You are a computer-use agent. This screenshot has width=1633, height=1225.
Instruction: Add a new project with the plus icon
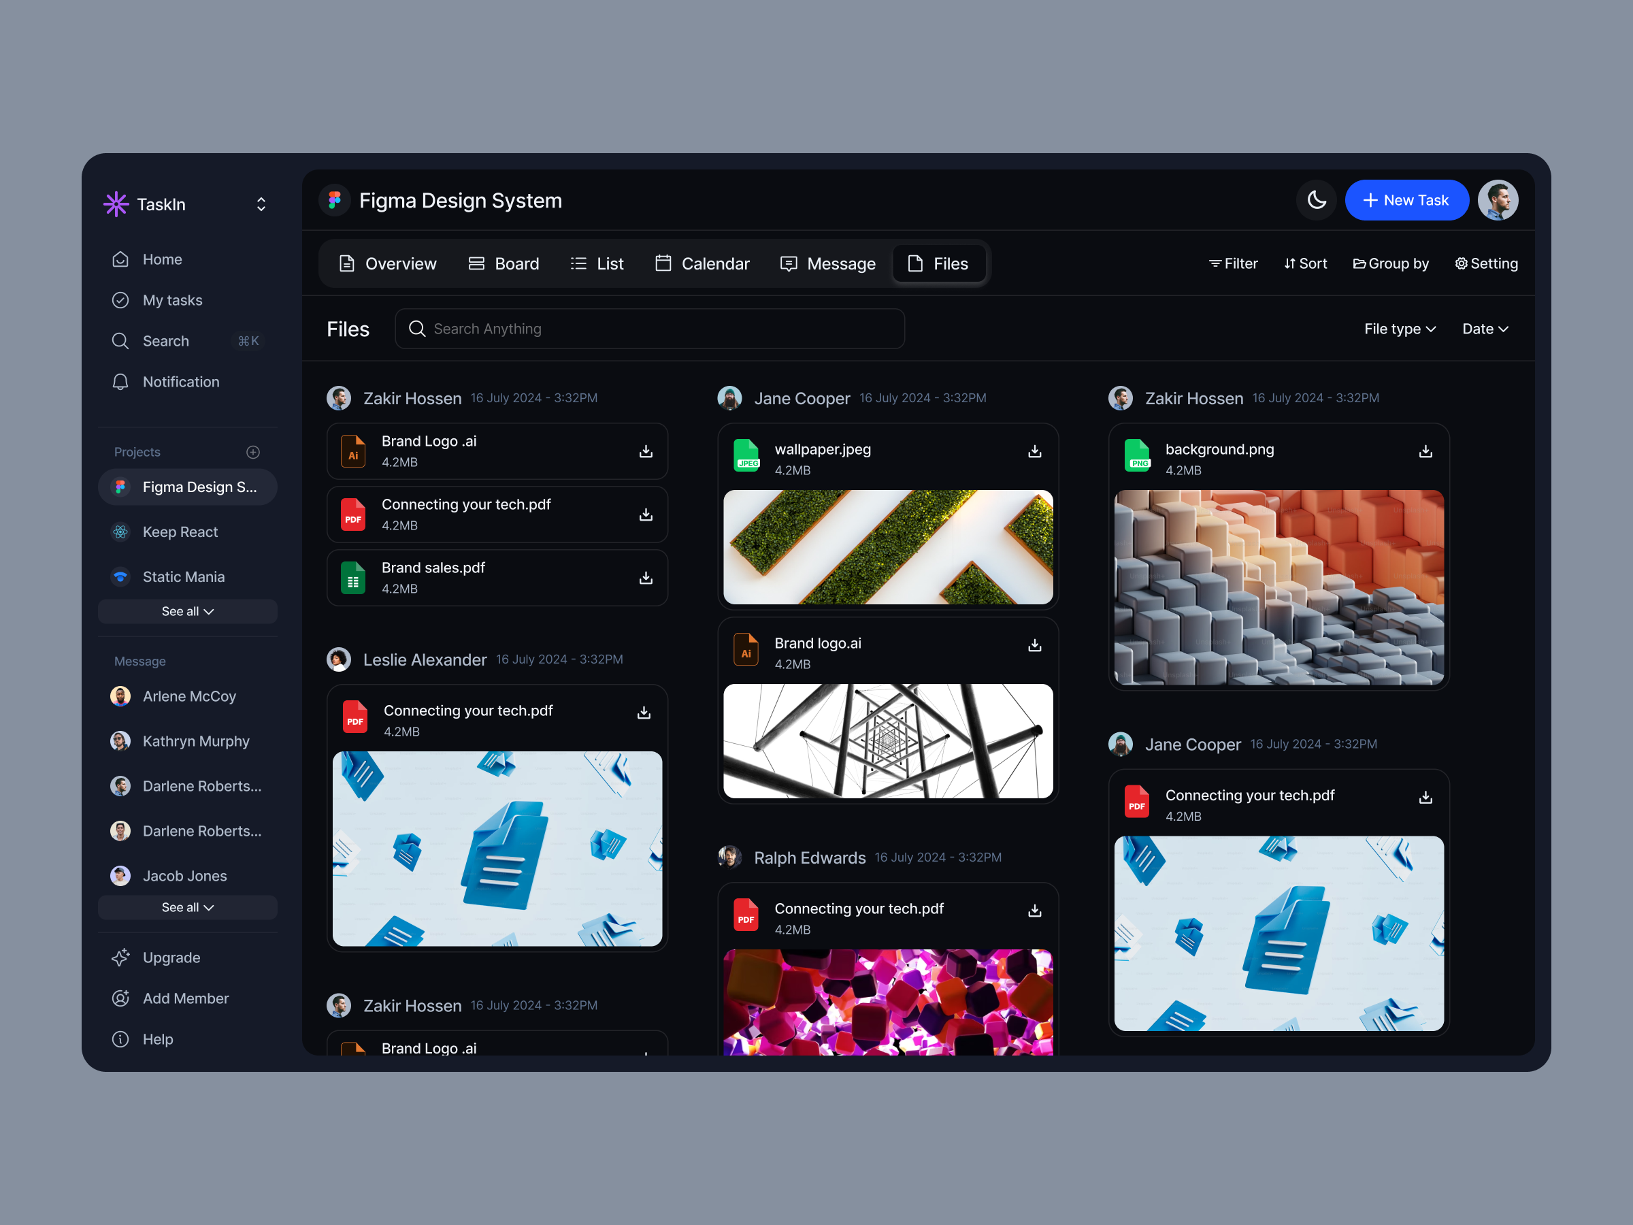point(252,451)
